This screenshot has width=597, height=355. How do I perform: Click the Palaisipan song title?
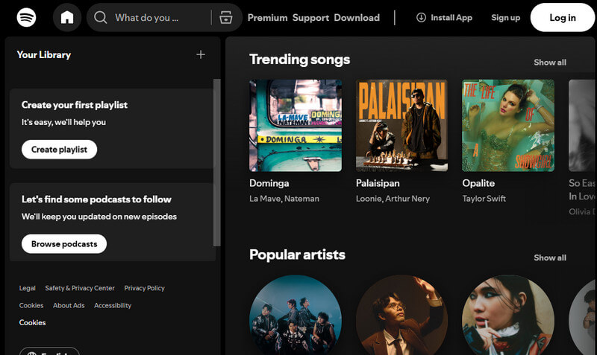(378, 183)
